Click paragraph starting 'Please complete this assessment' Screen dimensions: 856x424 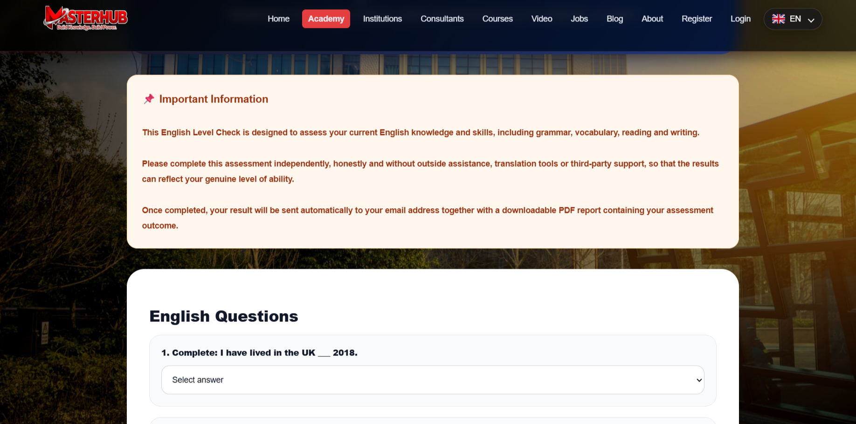tap(430, 171)
